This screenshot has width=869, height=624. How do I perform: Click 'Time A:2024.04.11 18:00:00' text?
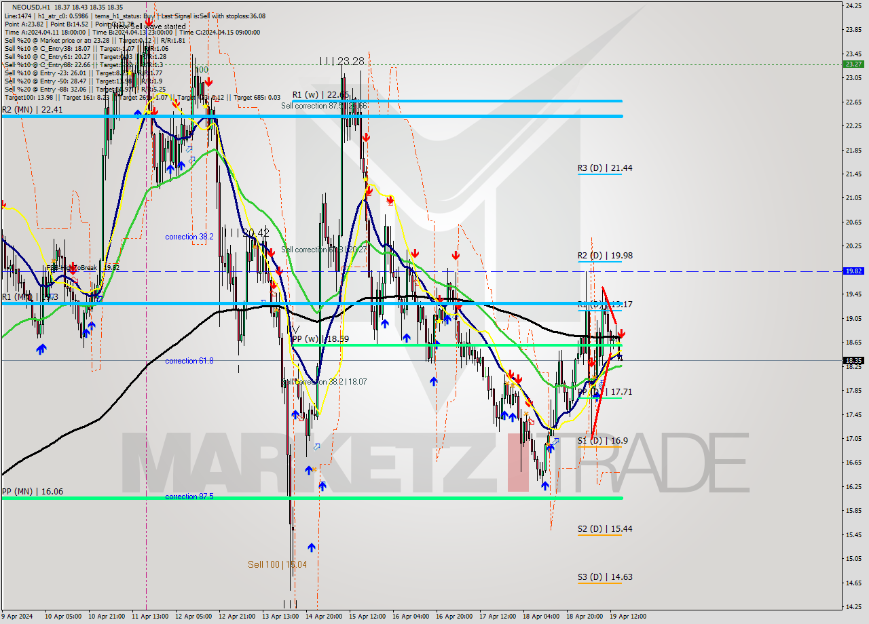point(45,32)
